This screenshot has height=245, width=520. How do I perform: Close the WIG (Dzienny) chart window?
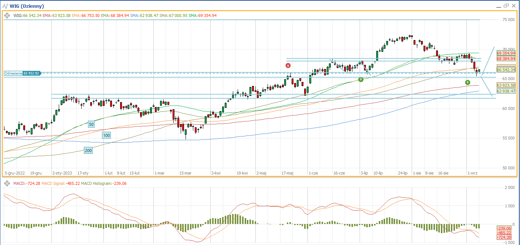tap(513, 6)
